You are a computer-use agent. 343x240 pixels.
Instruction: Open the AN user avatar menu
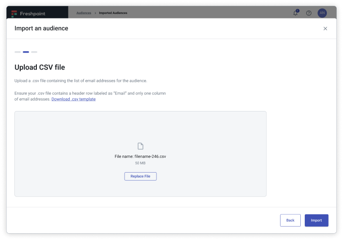click(x=322, y=13)
